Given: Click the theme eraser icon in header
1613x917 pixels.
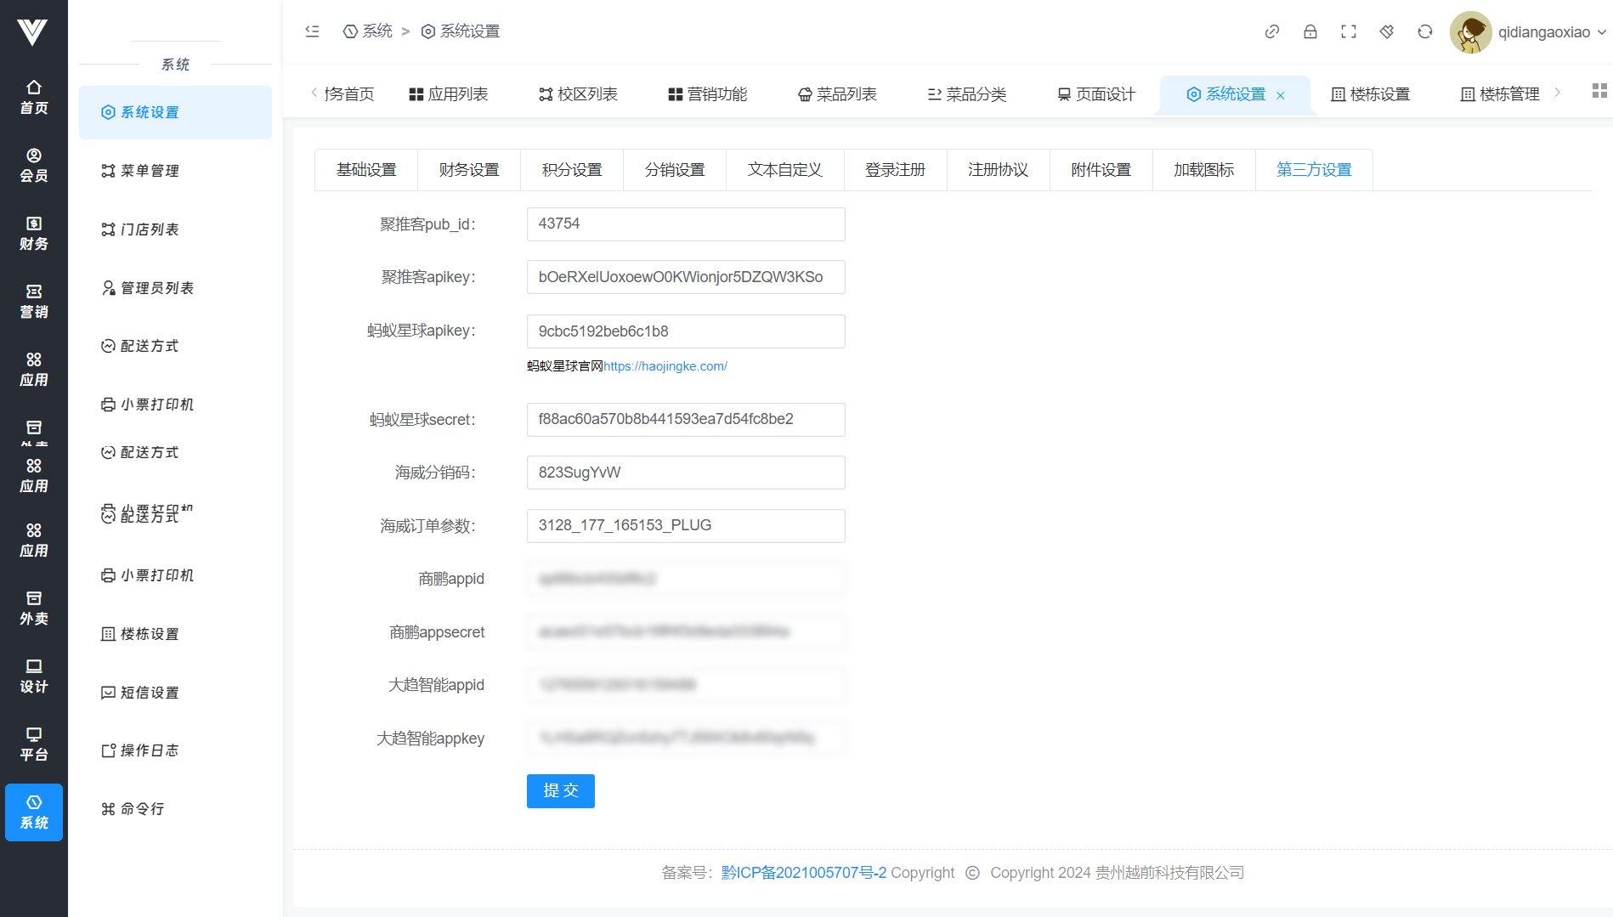Looking at the screenshot, I should (x=1386, y=31).
